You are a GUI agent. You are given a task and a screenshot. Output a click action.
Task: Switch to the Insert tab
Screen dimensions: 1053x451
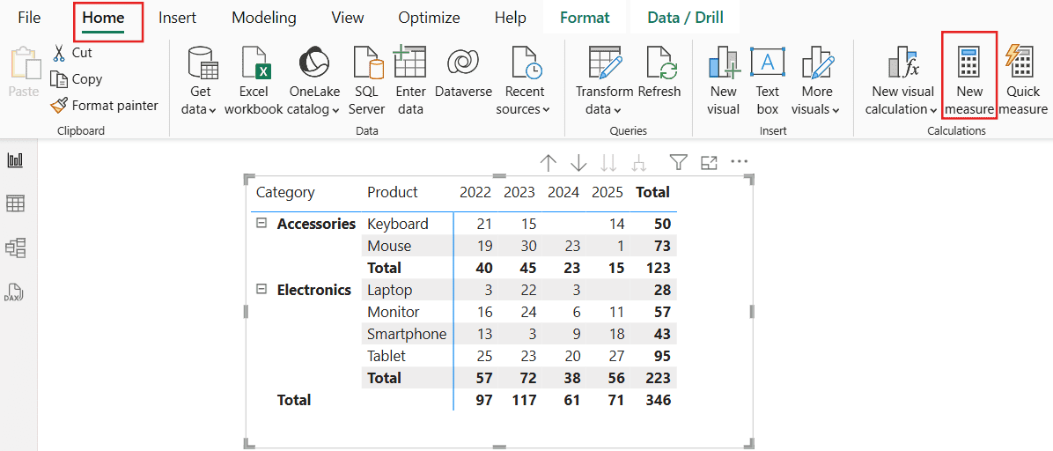click(x=177, y=18)
